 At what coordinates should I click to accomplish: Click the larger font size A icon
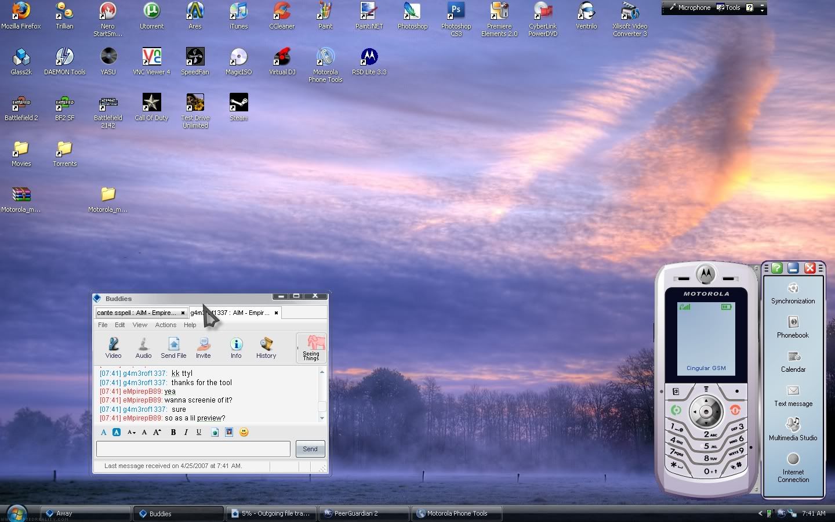157,432
